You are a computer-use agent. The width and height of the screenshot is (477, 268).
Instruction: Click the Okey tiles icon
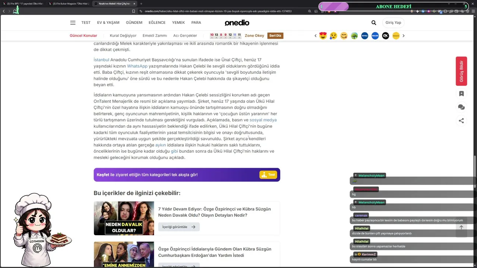[225, 36]
